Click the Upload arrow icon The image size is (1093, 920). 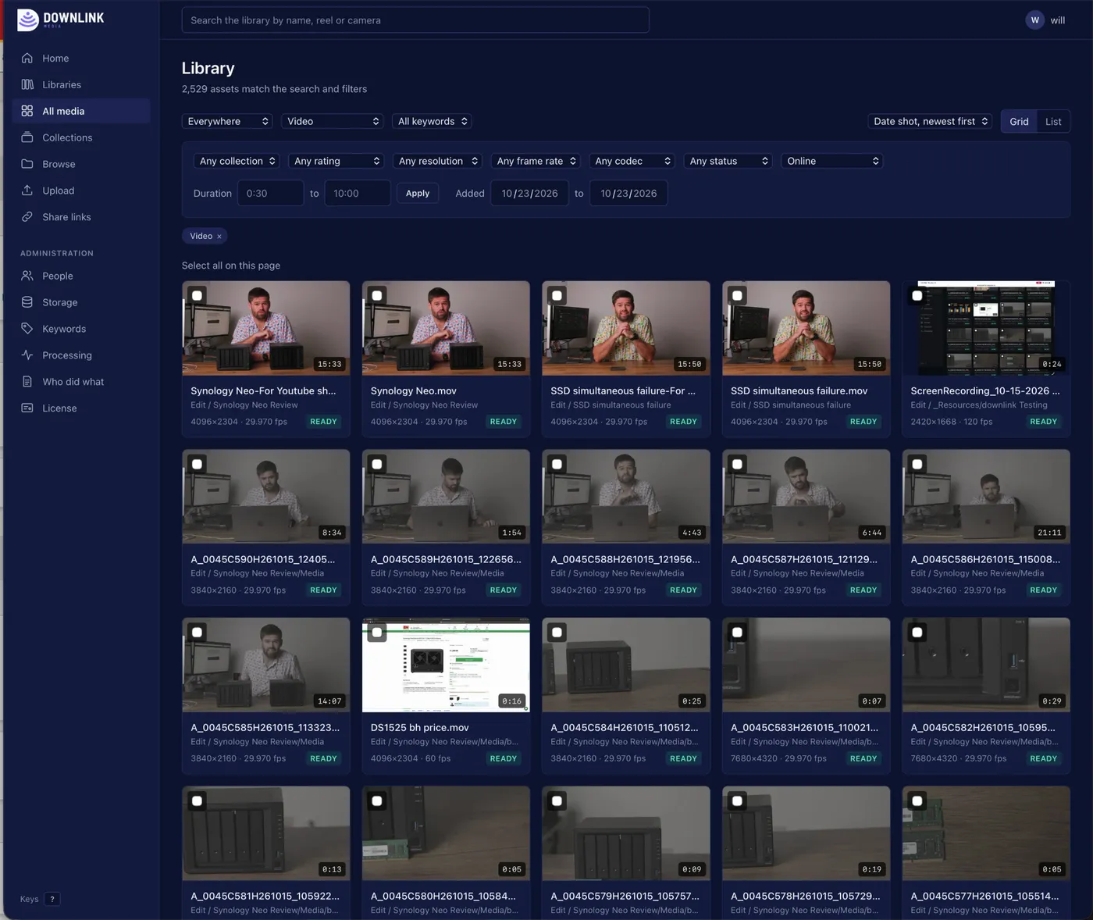[27, 191]
